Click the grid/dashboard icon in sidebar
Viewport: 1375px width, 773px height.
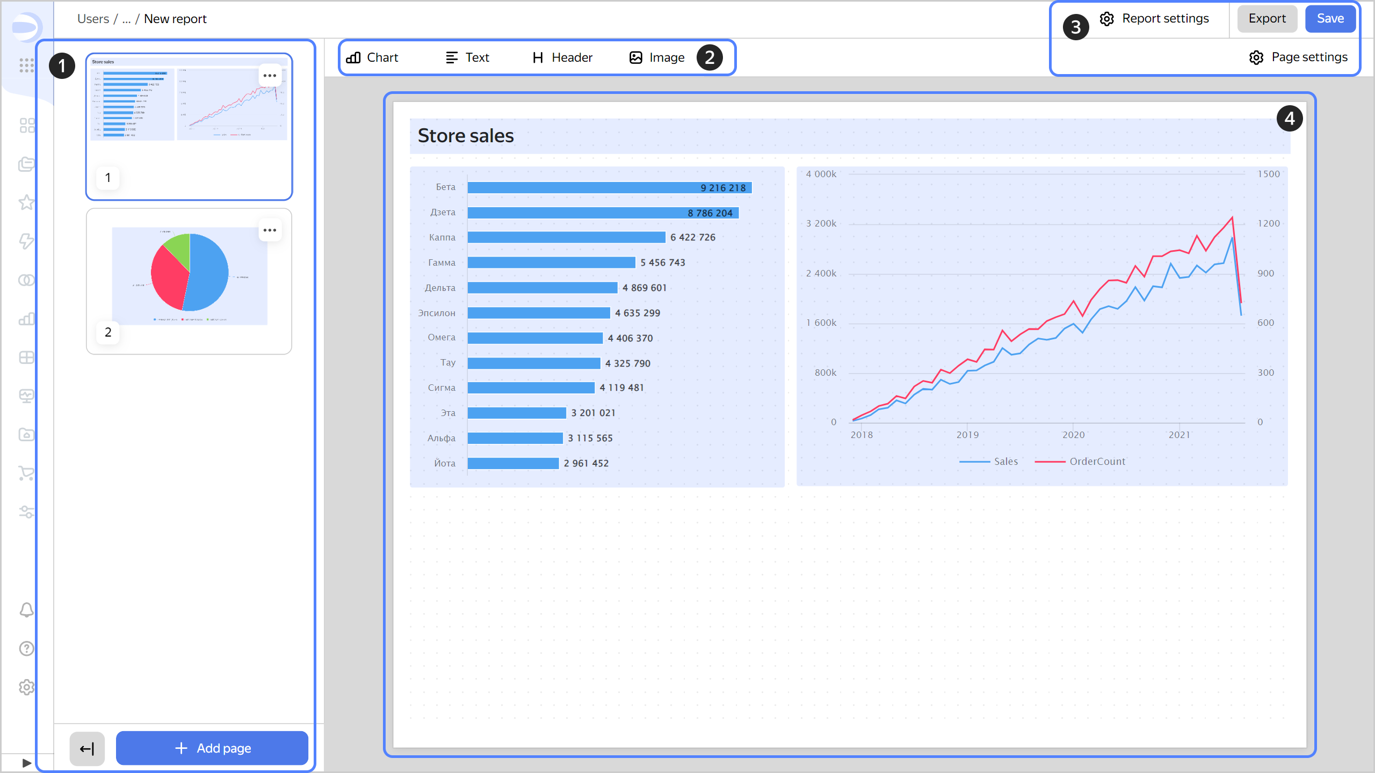pos(25,123)
